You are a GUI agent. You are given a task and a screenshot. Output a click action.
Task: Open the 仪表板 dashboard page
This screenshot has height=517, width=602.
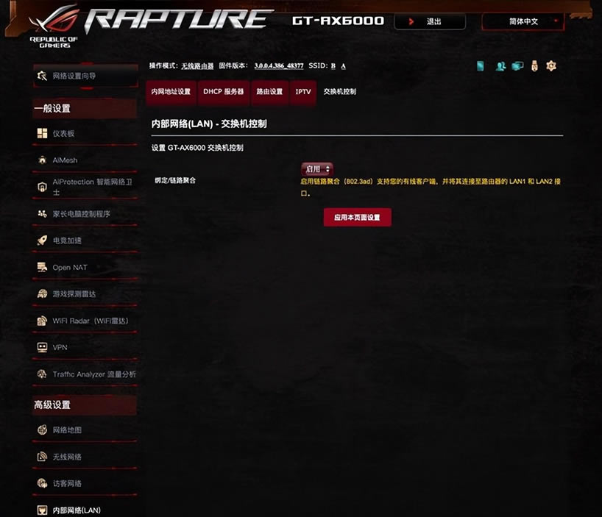85,133
